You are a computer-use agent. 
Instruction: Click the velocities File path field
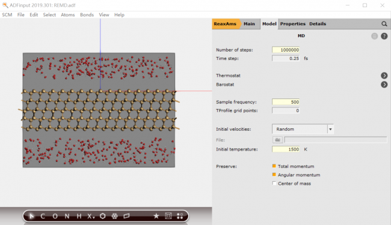[x=336, y=140]
